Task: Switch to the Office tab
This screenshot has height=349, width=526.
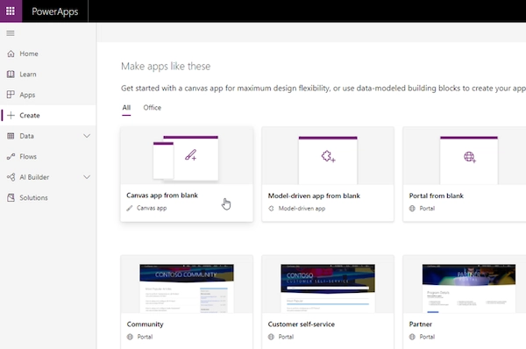Action: point(153,108)
